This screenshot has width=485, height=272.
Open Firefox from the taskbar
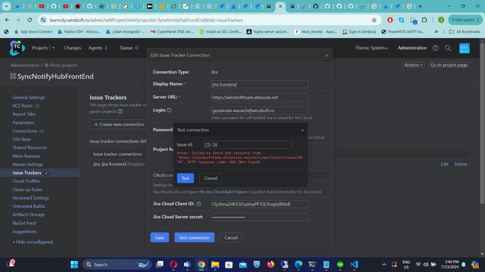click(x=270, y=264)
